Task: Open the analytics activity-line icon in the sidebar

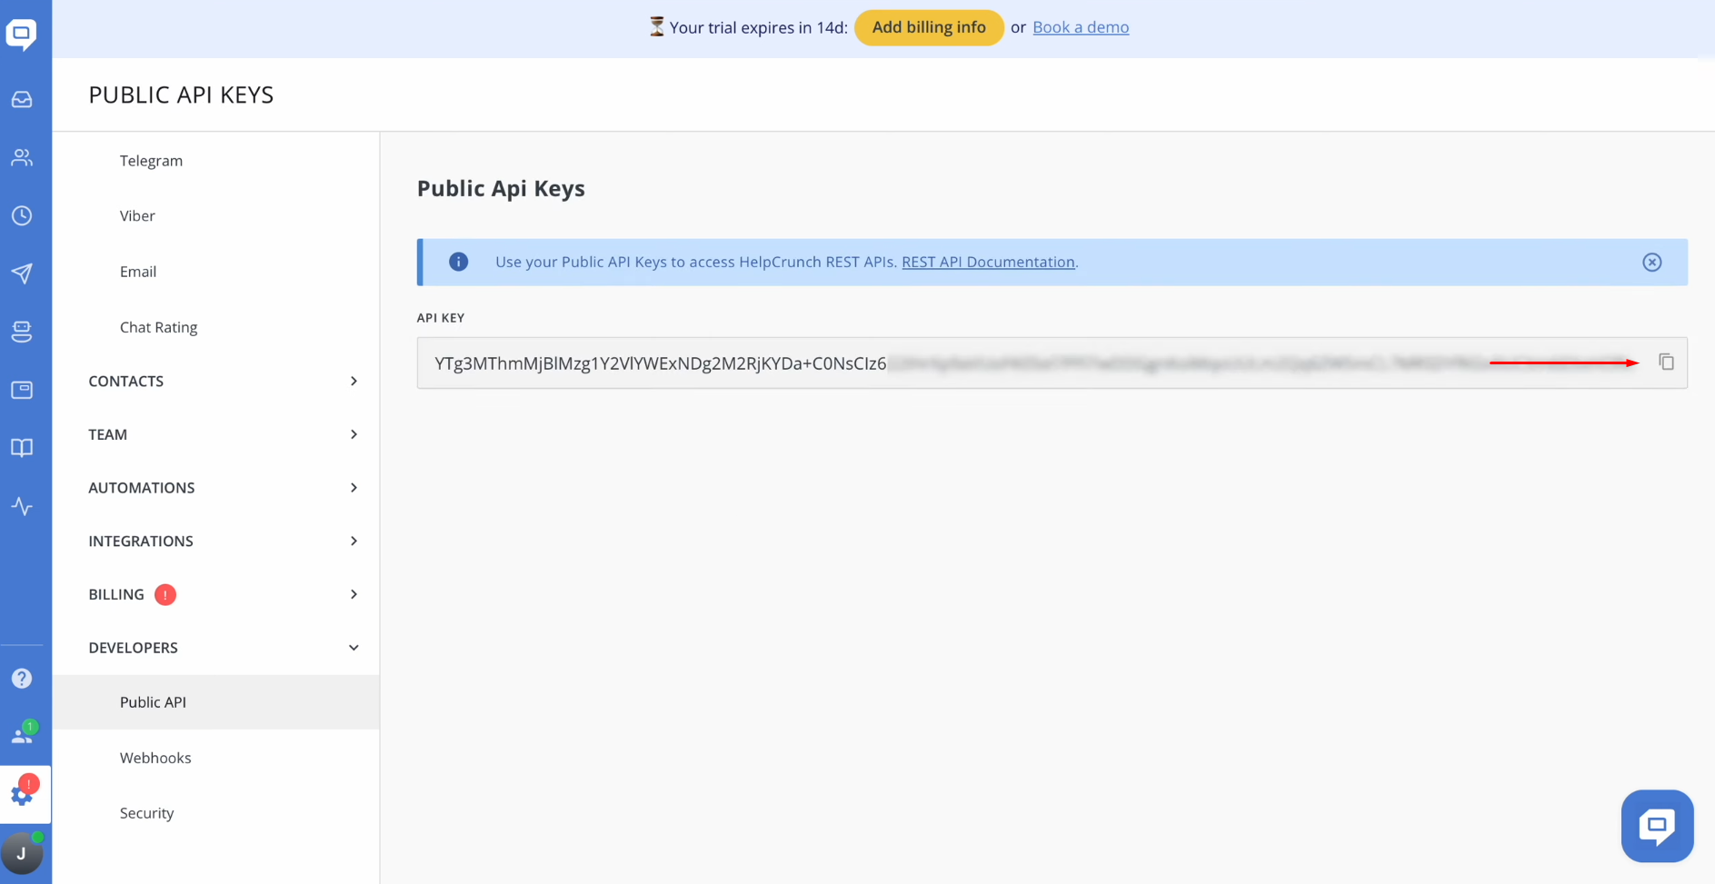Action: click(22, 506)
